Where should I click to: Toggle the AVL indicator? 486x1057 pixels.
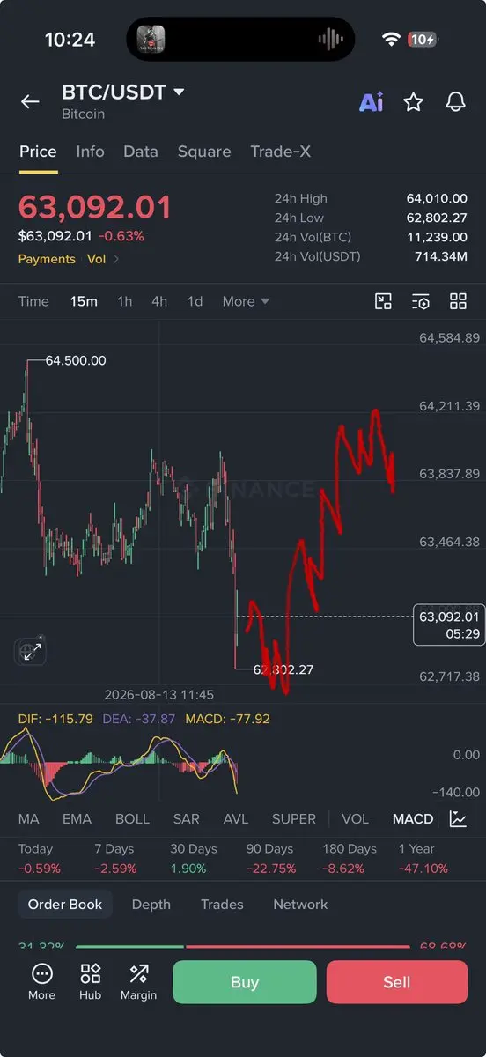[x=236, y=819]
